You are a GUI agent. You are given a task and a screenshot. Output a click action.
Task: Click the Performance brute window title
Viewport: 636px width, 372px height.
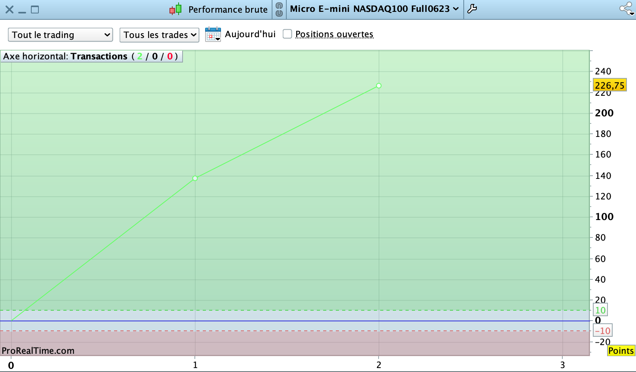point(228,9)
